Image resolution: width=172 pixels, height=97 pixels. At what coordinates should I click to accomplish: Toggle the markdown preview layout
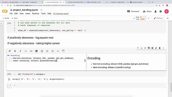pyautogui.click(x=63, y=51)
